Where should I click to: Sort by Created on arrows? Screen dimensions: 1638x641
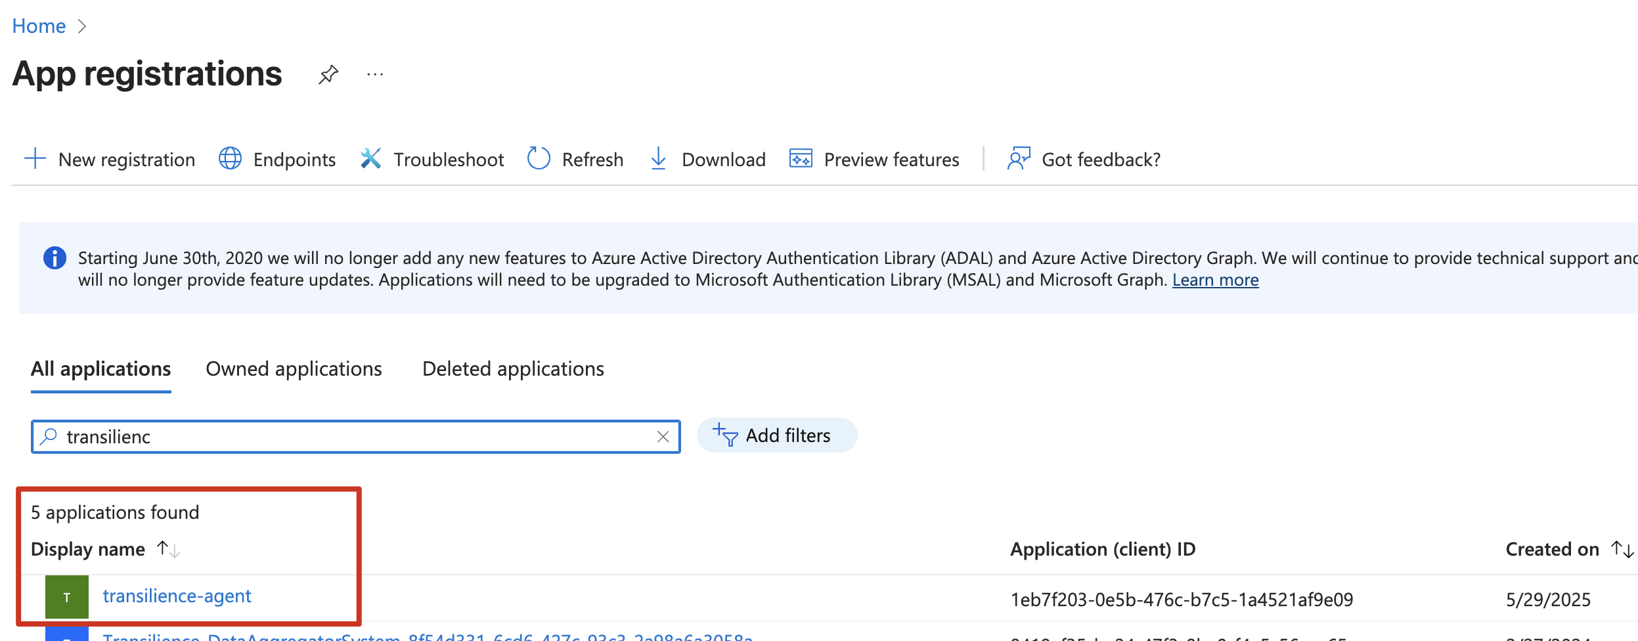pyautogui.click(x=1622, y=549)
